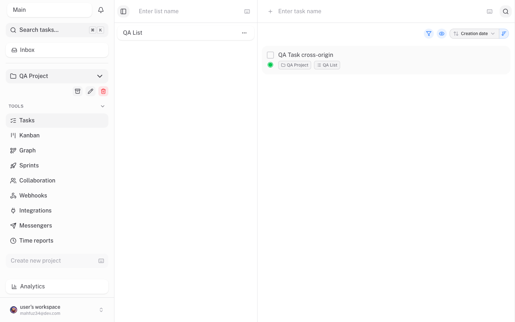Click the QA List tag on the task
The width and height of the screenshot is (515, 322).
[327, 65]
